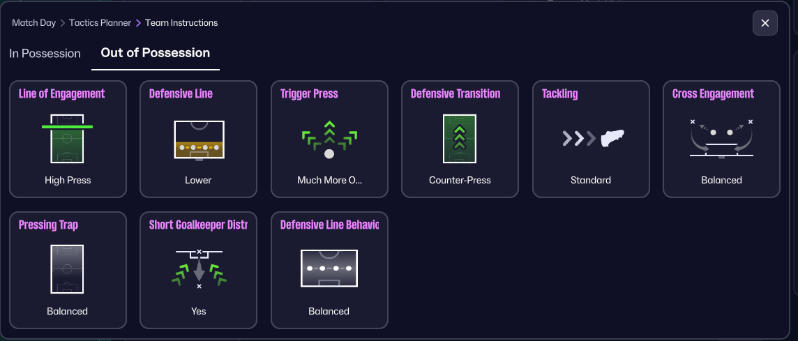
Task: Switch to the In Possession tab
Action: click(45, 53)
